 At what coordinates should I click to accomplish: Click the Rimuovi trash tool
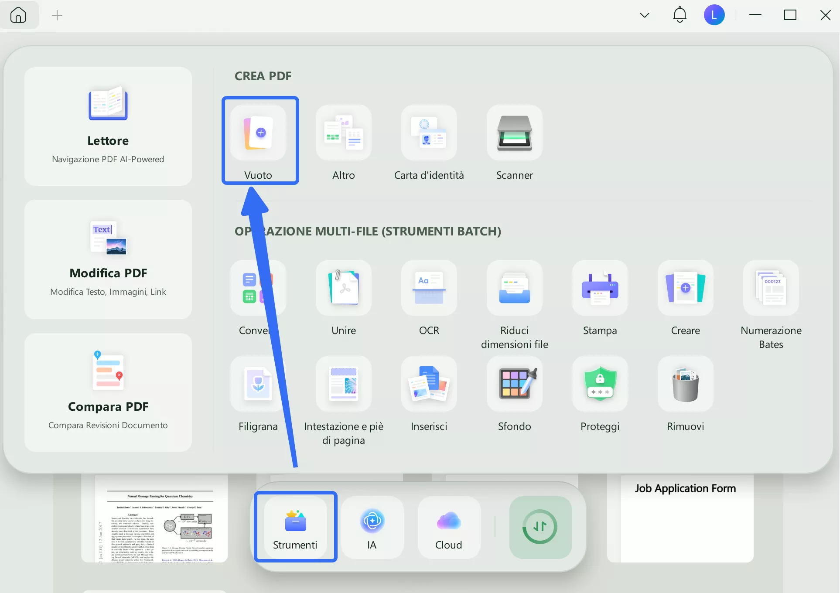pyautogui.click(x=685, y=384)
